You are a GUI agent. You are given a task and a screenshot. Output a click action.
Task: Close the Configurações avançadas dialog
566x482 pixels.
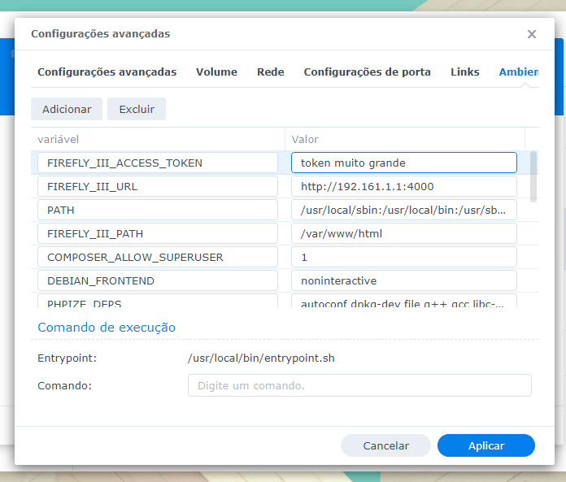[x=532, y=34]
